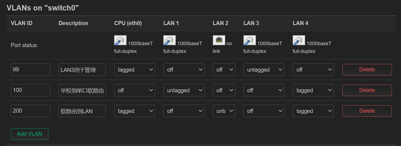
Task: Click the LAN 4 port link icon
Action: pyautogui.click(x=299, y=40)
